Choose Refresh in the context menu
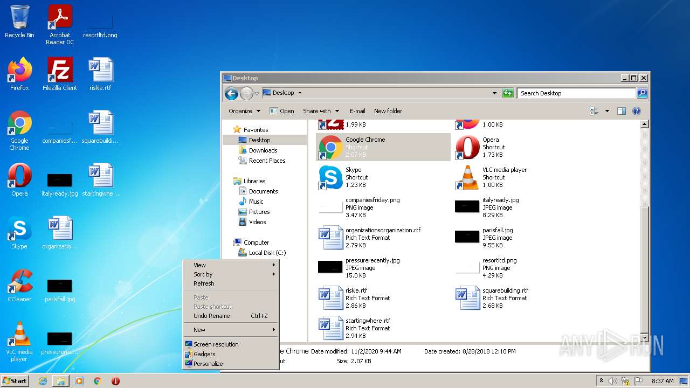Screen dimensions: 690x388 (231, 283)
